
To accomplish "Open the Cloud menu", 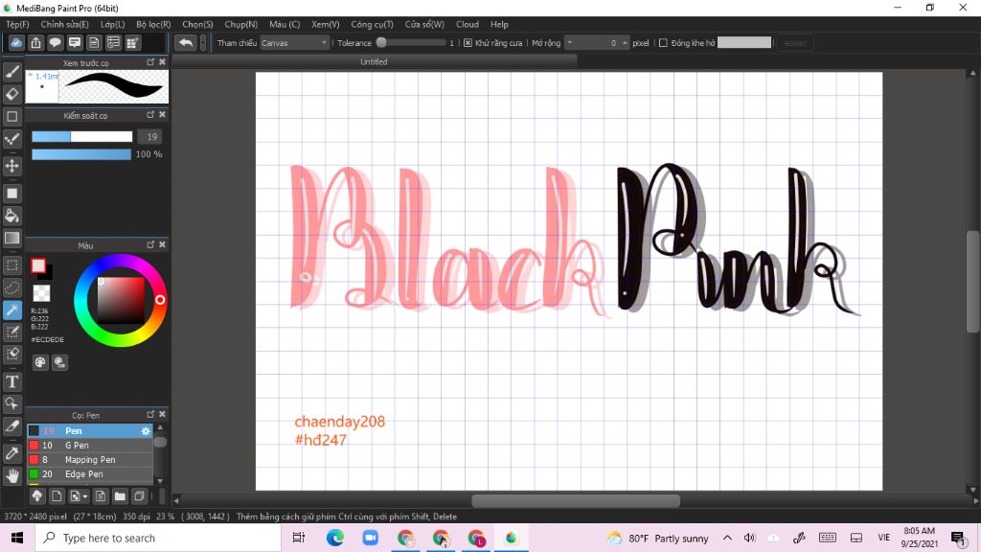I will tap(468, 24).
